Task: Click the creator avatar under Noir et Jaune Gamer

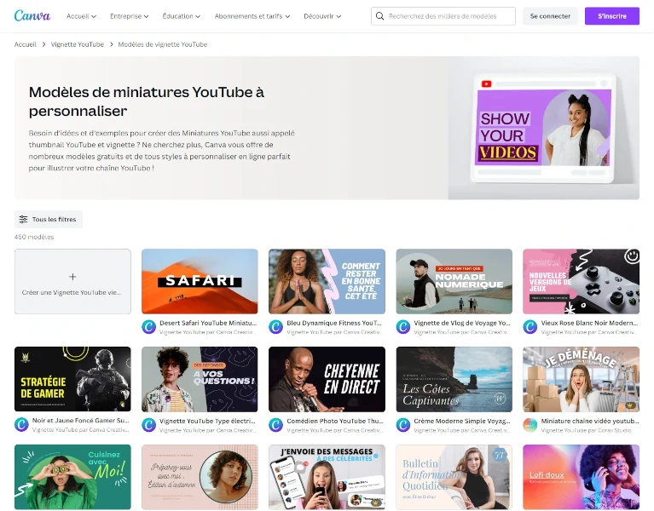Action: [21, 424]
